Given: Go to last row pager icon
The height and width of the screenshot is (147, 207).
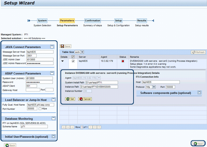Looking at the screenshot, I should tap(99, 127).
